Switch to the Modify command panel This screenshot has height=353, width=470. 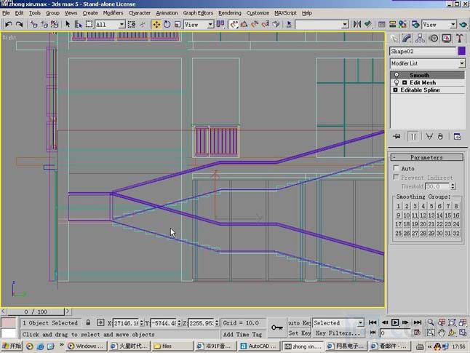coord(407,39)
